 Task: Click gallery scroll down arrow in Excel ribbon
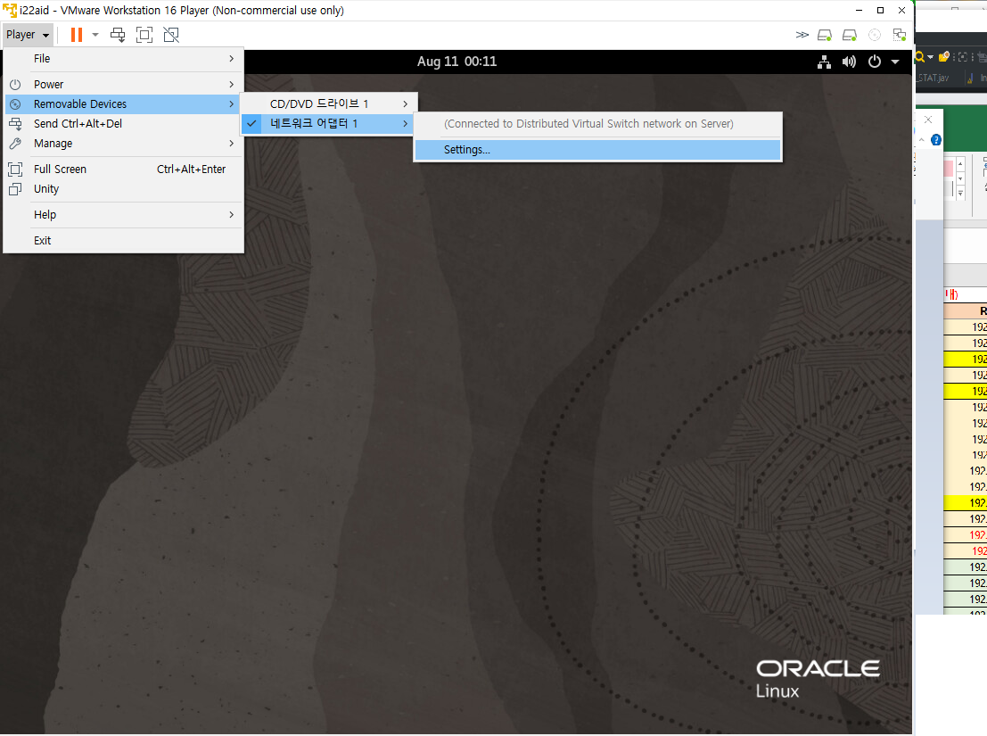[x=960, y=179]
